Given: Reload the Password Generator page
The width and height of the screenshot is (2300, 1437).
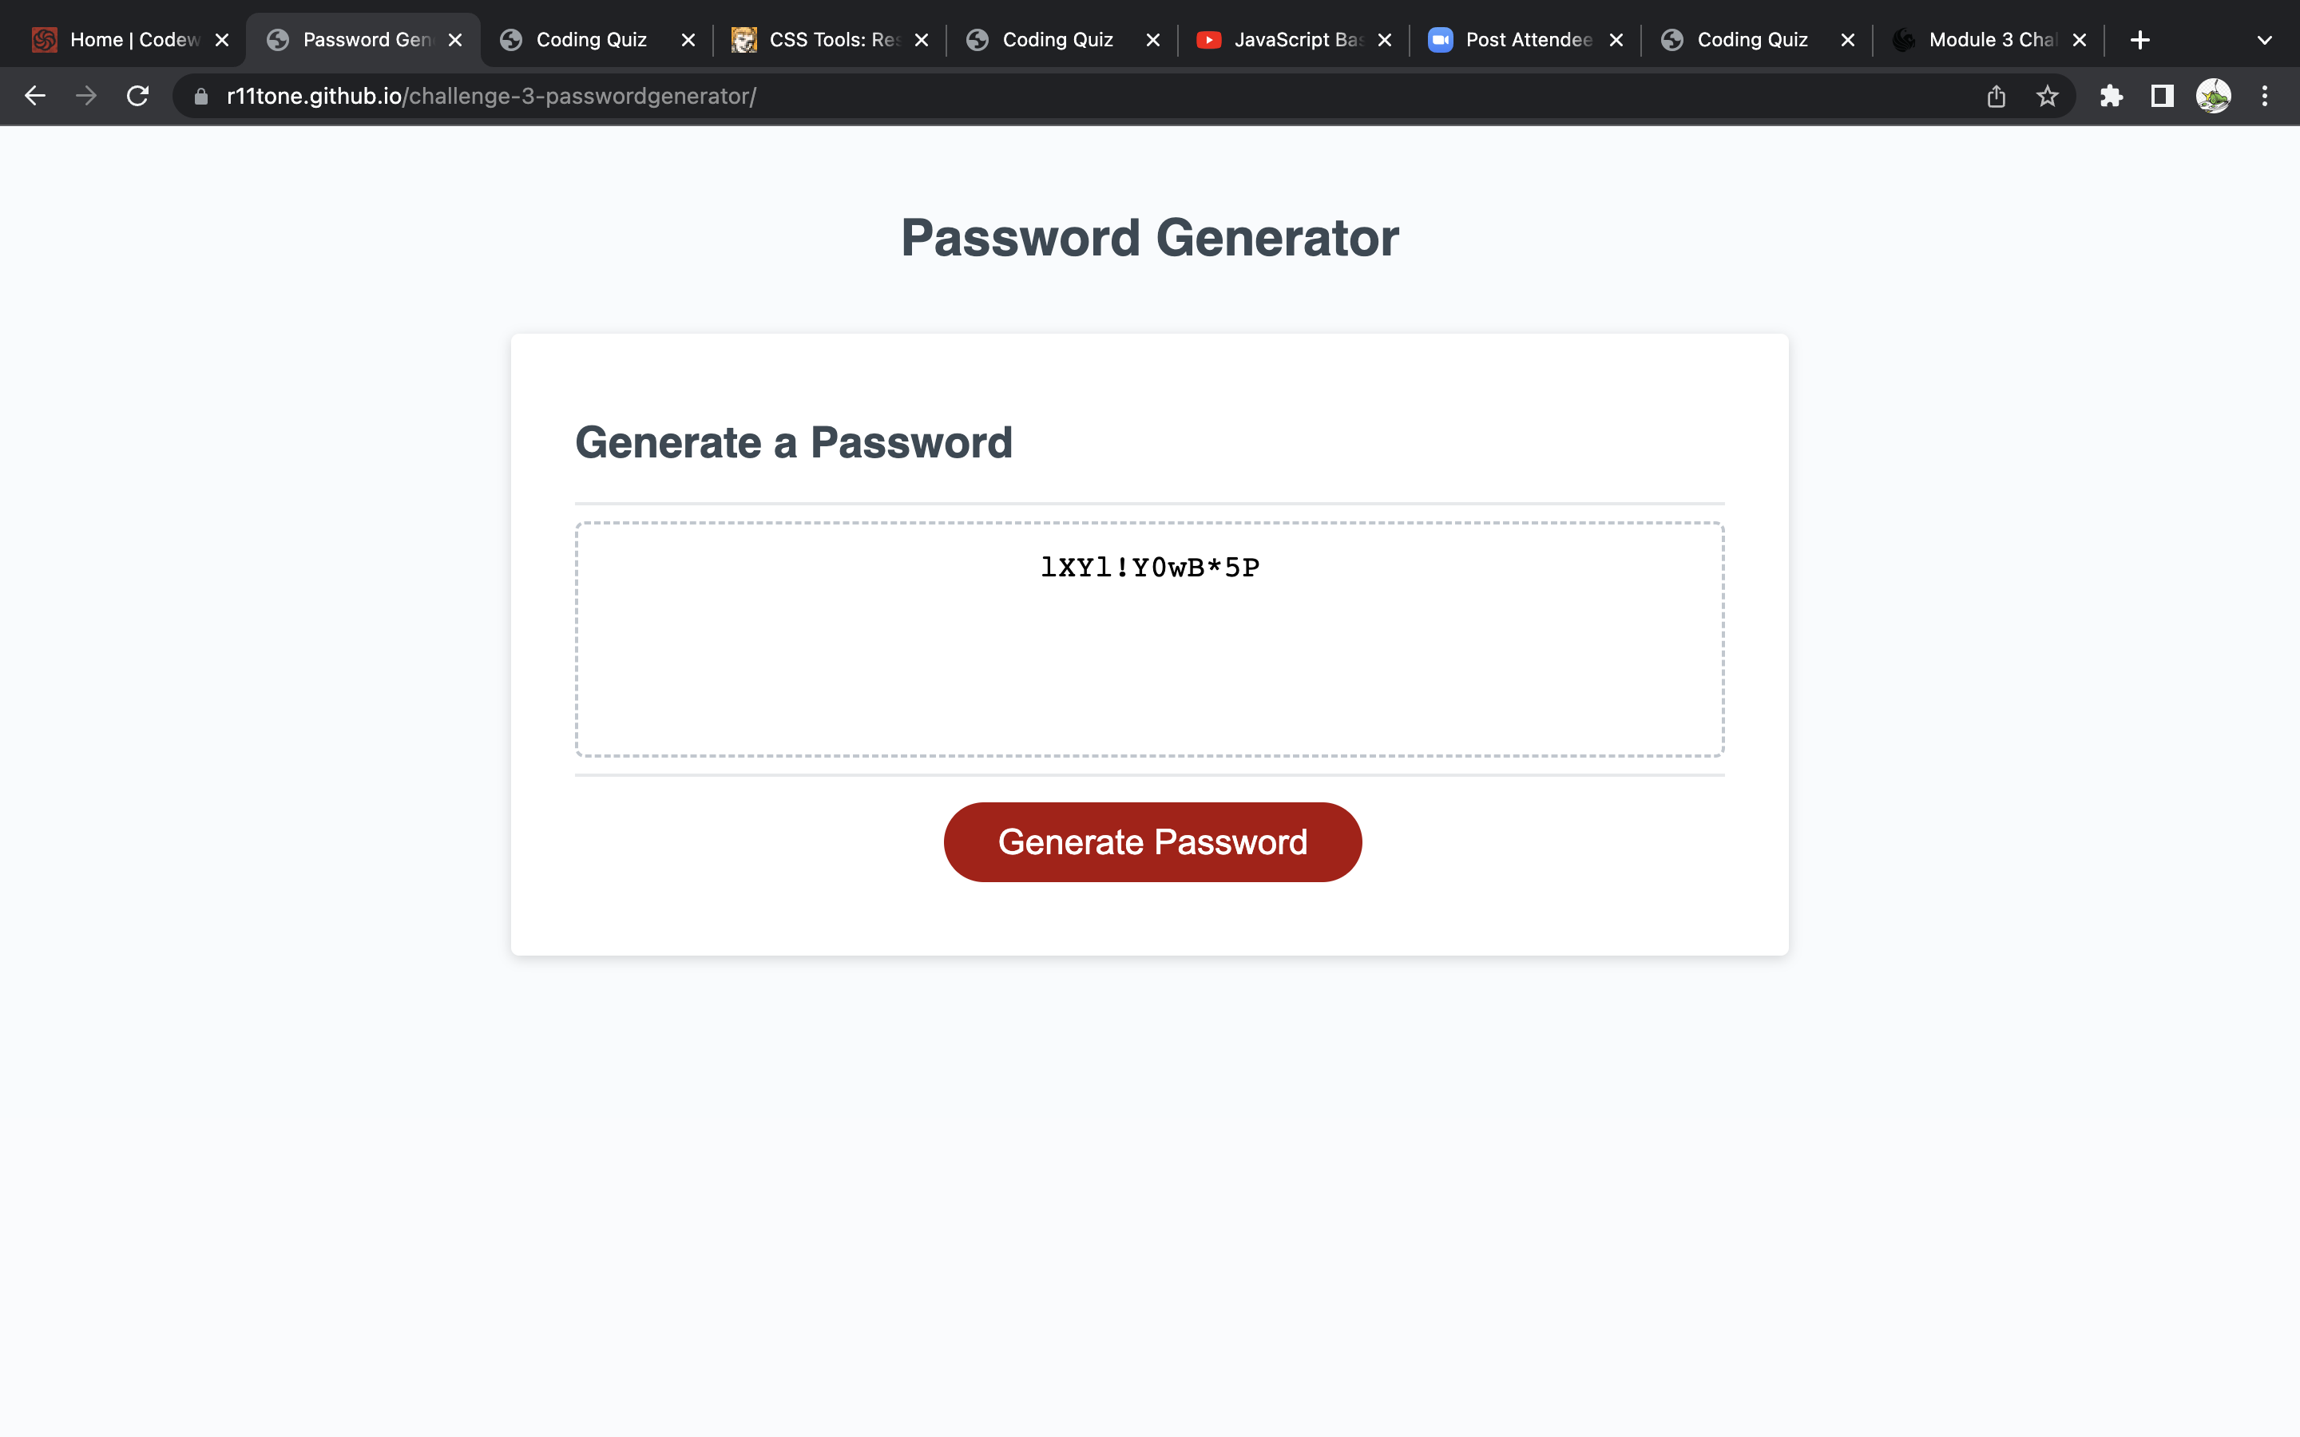Looking at the screenshot, I should click(137, 95).
